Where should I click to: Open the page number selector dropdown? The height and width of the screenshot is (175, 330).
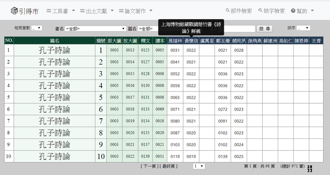[199, 166]
